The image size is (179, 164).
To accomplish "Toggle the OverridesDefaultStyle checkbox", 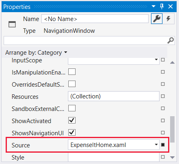I will tap(72, 84).
